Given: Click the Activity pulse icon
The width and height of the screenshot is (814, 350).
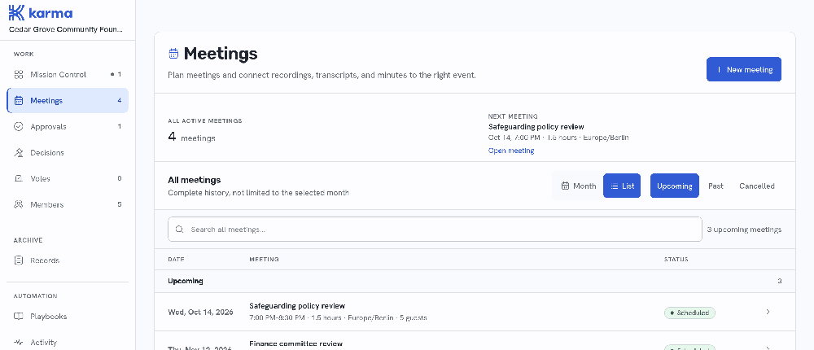Looking at the screenshot, I should (x=19, y=342).
